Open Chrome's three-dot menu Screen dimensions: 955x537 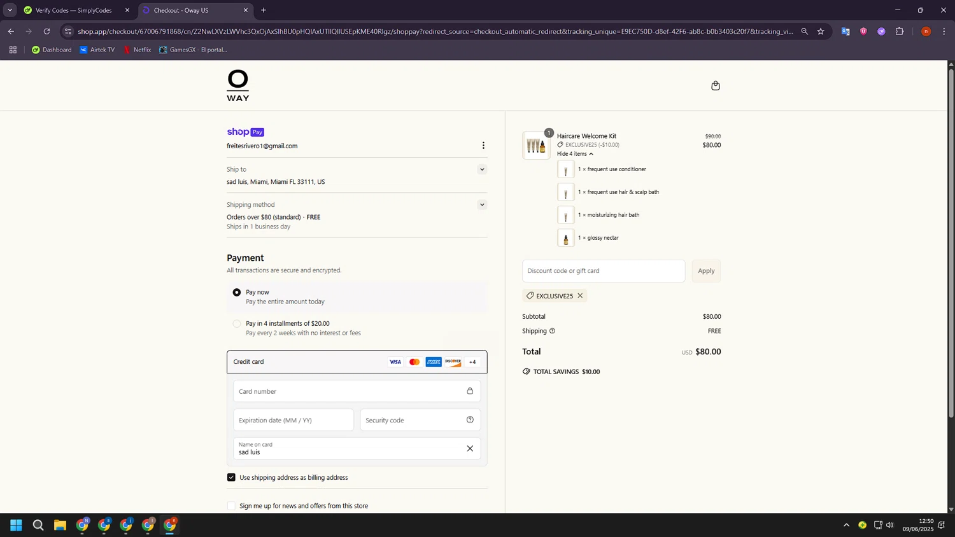click(x=944, y=31)
